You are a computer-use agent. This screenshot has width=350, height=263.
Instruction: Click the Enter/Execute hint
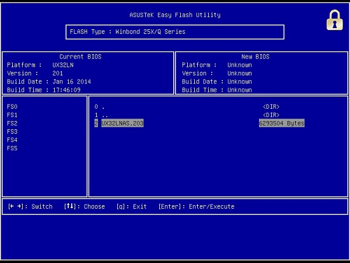tap(196, 206)
